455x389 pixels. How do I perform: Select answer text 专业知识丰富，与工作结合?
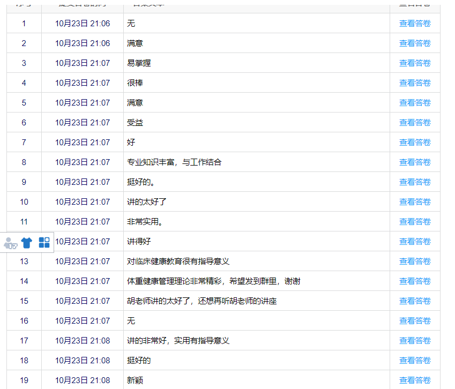pyautogui.click(x=174, y=162)
